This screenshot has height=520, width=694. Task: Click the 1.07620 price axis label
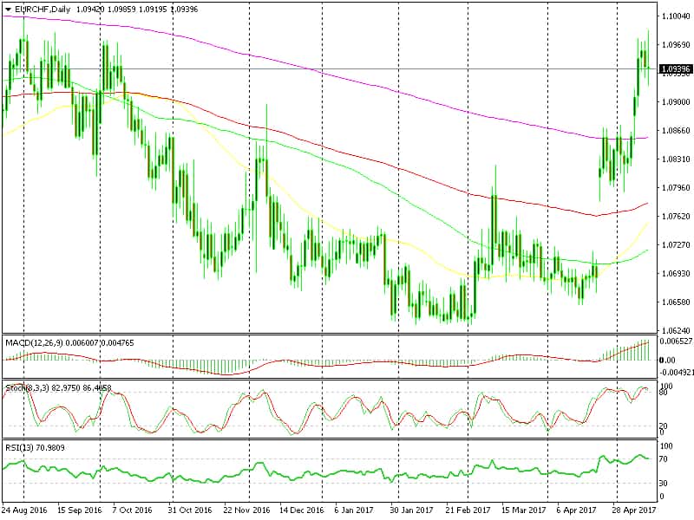pyautogui.click(x=676, y=216)
